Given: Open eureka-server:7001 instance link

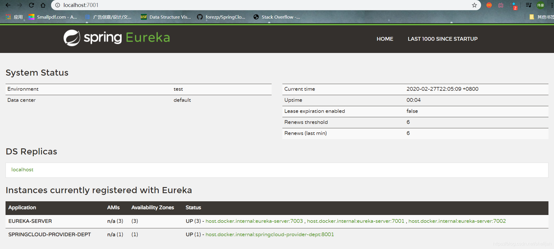Looking at the screenshot, I should pyautogui.click(x=356, y=221).
